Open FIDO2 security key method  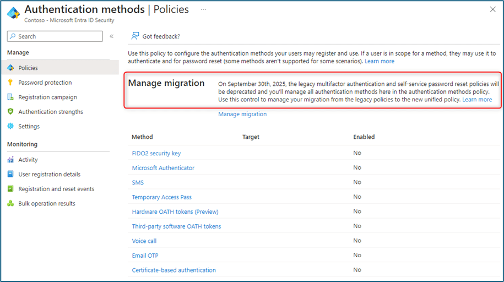click(x=156, y=153)
